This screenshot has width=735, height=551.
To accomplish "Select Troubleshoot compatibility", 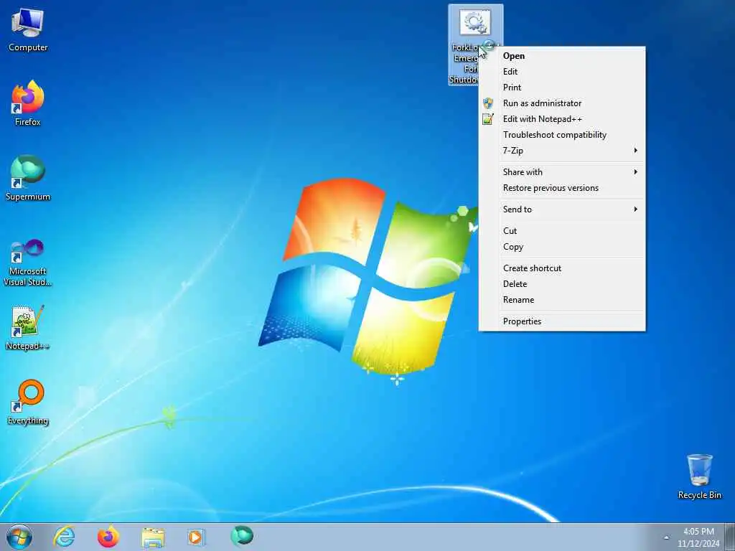I will tap(562, 135).
